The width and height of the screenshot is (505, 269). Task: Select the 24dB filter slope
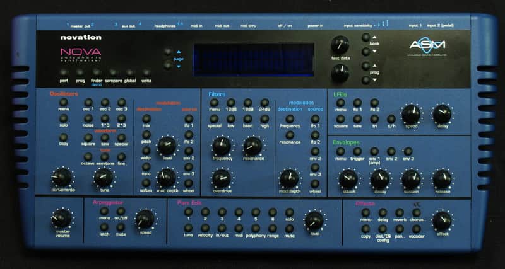tap(264, 103)
